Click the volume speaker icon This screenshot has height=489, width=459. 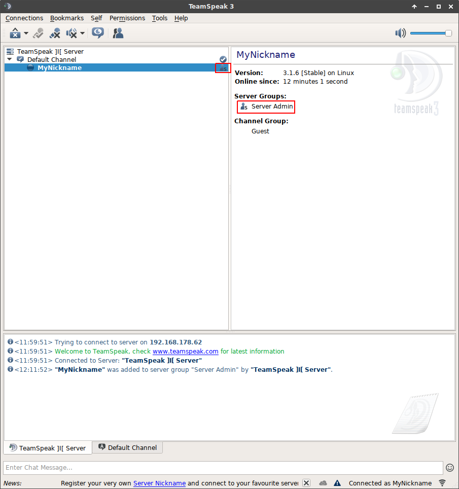pos(401,33)
